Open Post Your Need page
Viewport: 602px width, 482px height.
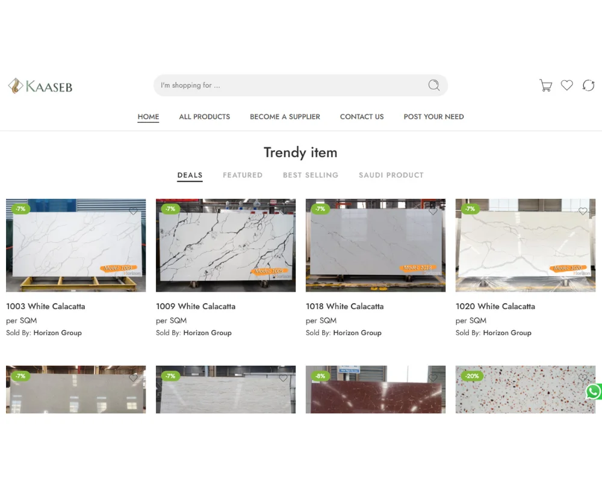click(x=433, y=117)
